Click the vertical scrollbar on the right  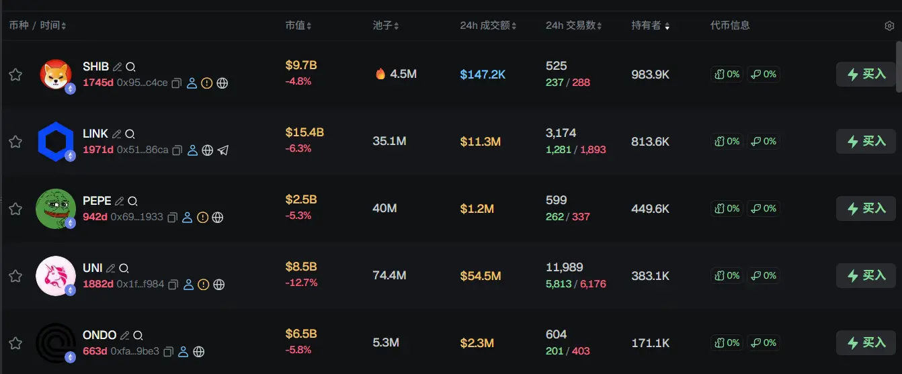pos(899,67)
